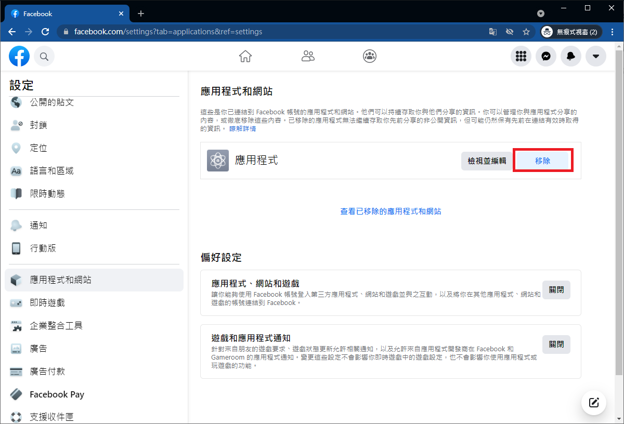Open the Friends icon in top navigation

point(308,56)
